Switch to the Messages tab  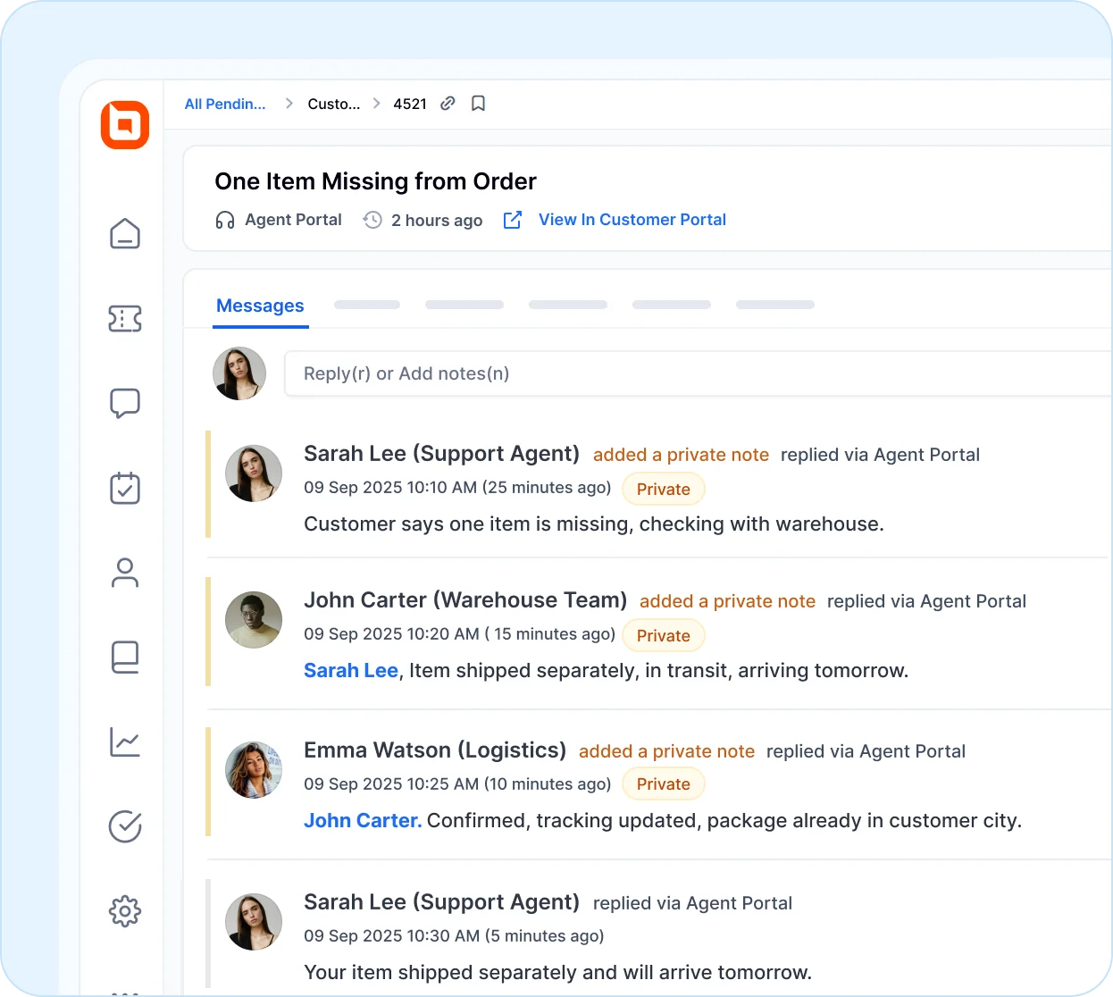pos(260,306)
